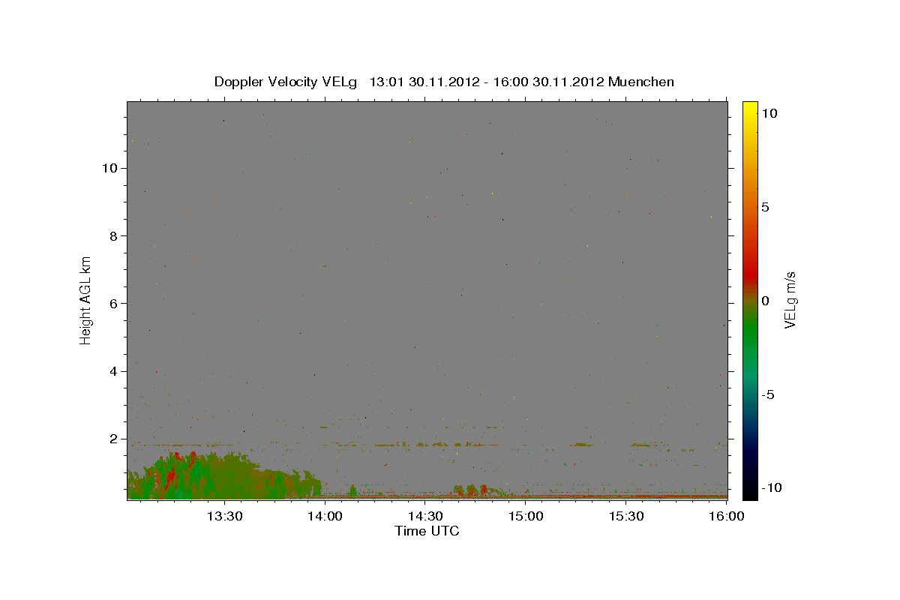Click the 13:30 time tick label

click(x=224, y=516)
